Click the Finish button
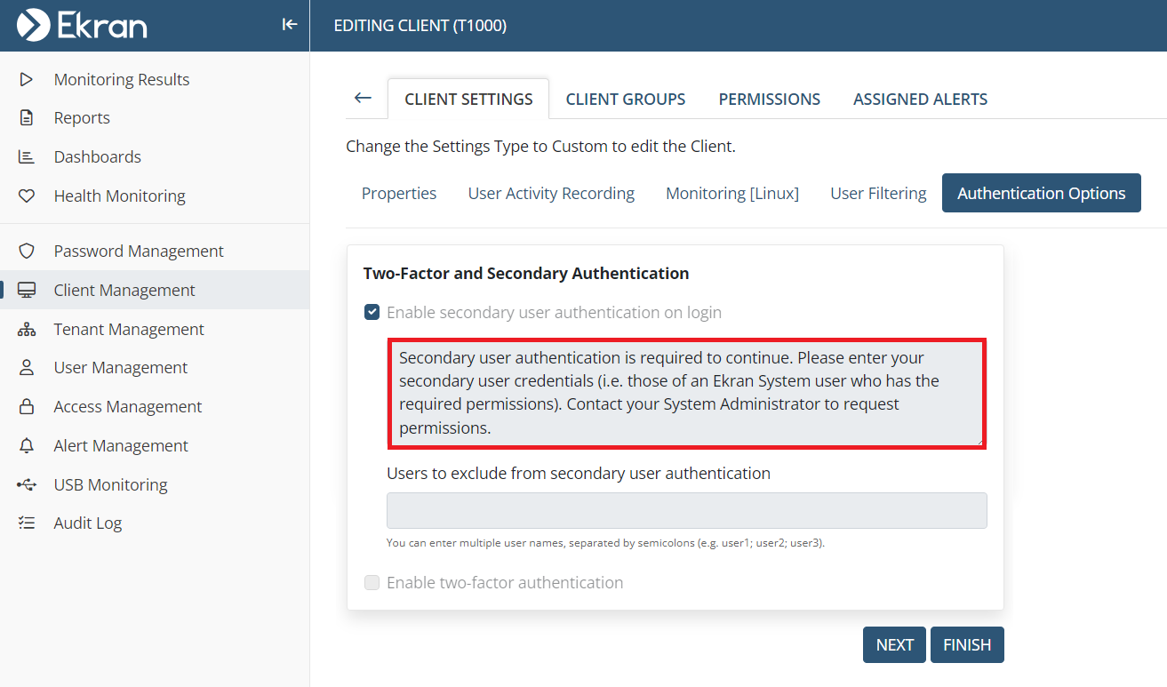The image size is (1167, 687). pos(966,644)
